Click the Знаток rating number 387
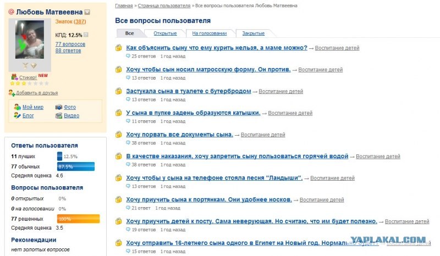The height and width of the screenshot is (256, 440). click(80, 21)
